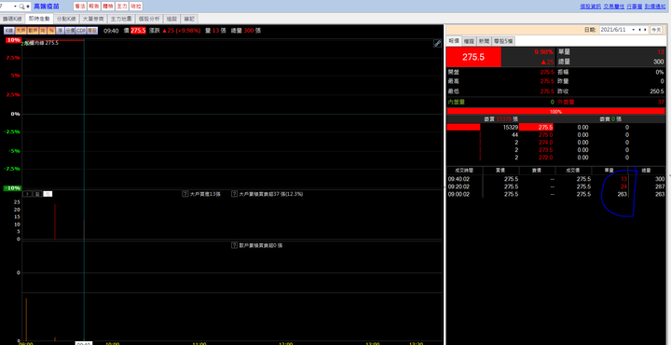The image size is (671, 345).
Task: Click the 體檢 button in top bar
Action: pos(108,7)
